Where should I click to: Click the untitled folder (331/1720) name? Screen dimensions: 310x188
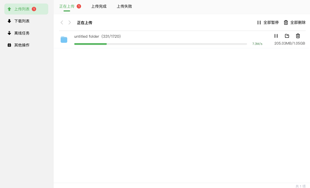pos(97,36)
